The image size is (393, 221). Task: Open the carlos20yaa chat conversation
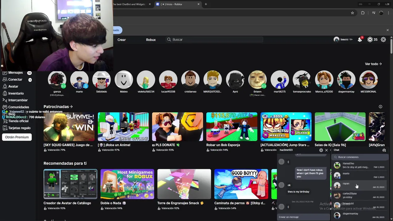360,196
